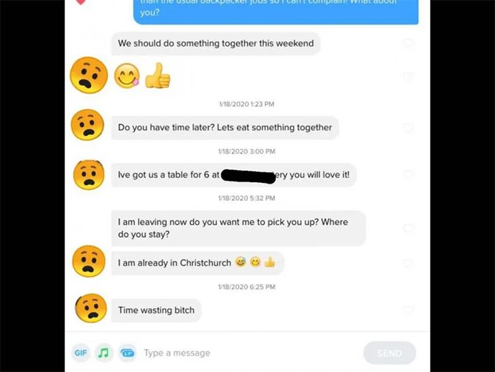The height and width of the screenshot is (372, 495).
Task: Heart the 'Time wasting bitch' message
Action: (408, 310)
